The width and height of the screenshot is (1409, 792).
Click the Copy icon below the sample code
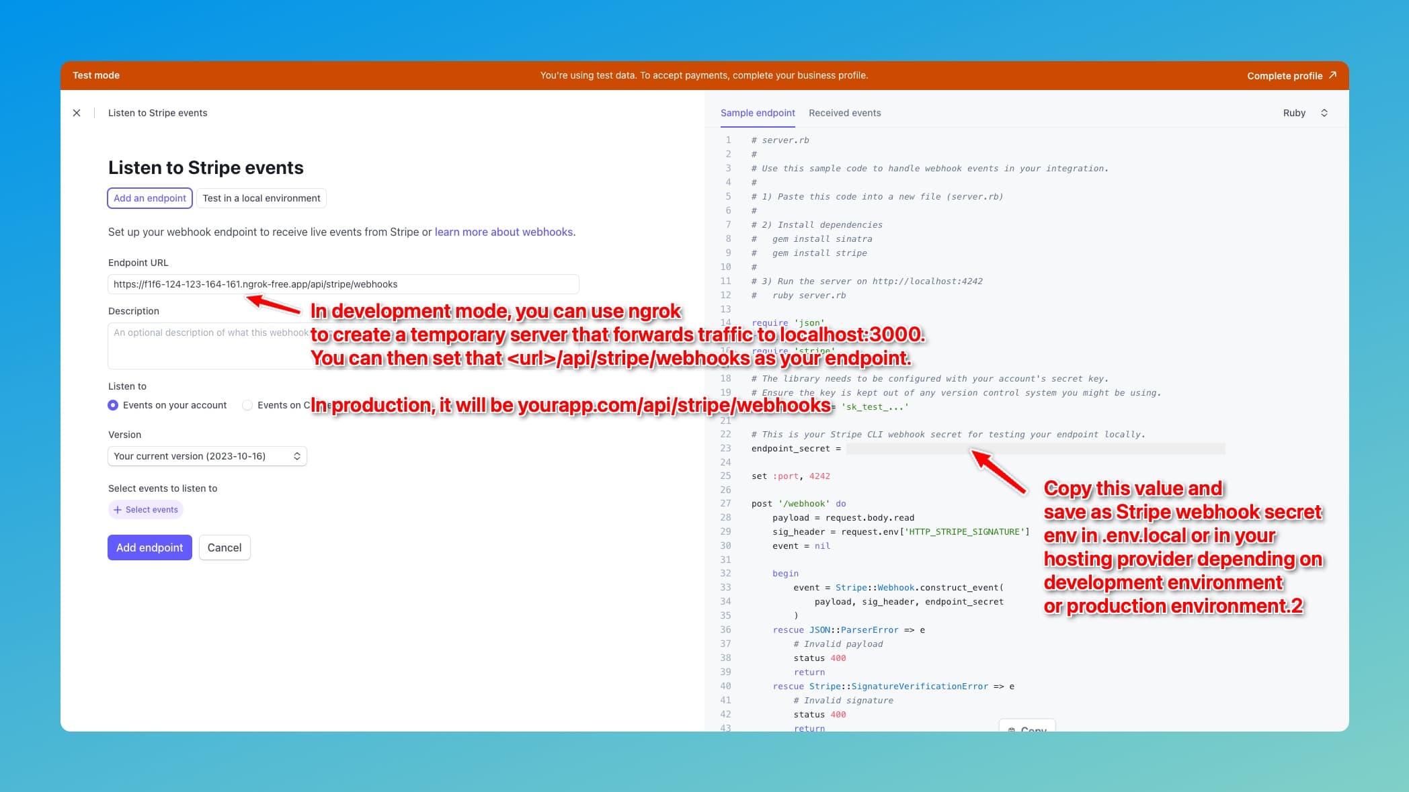point(1012,730)
